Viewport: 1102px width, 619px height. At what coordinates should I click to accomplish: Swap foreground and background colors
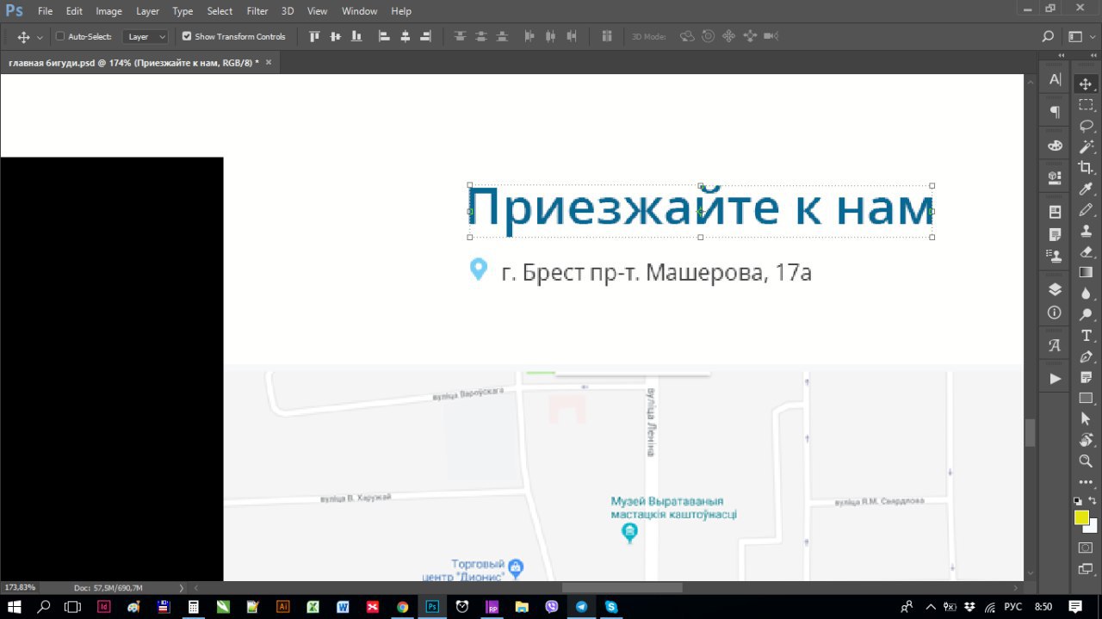1093,500
